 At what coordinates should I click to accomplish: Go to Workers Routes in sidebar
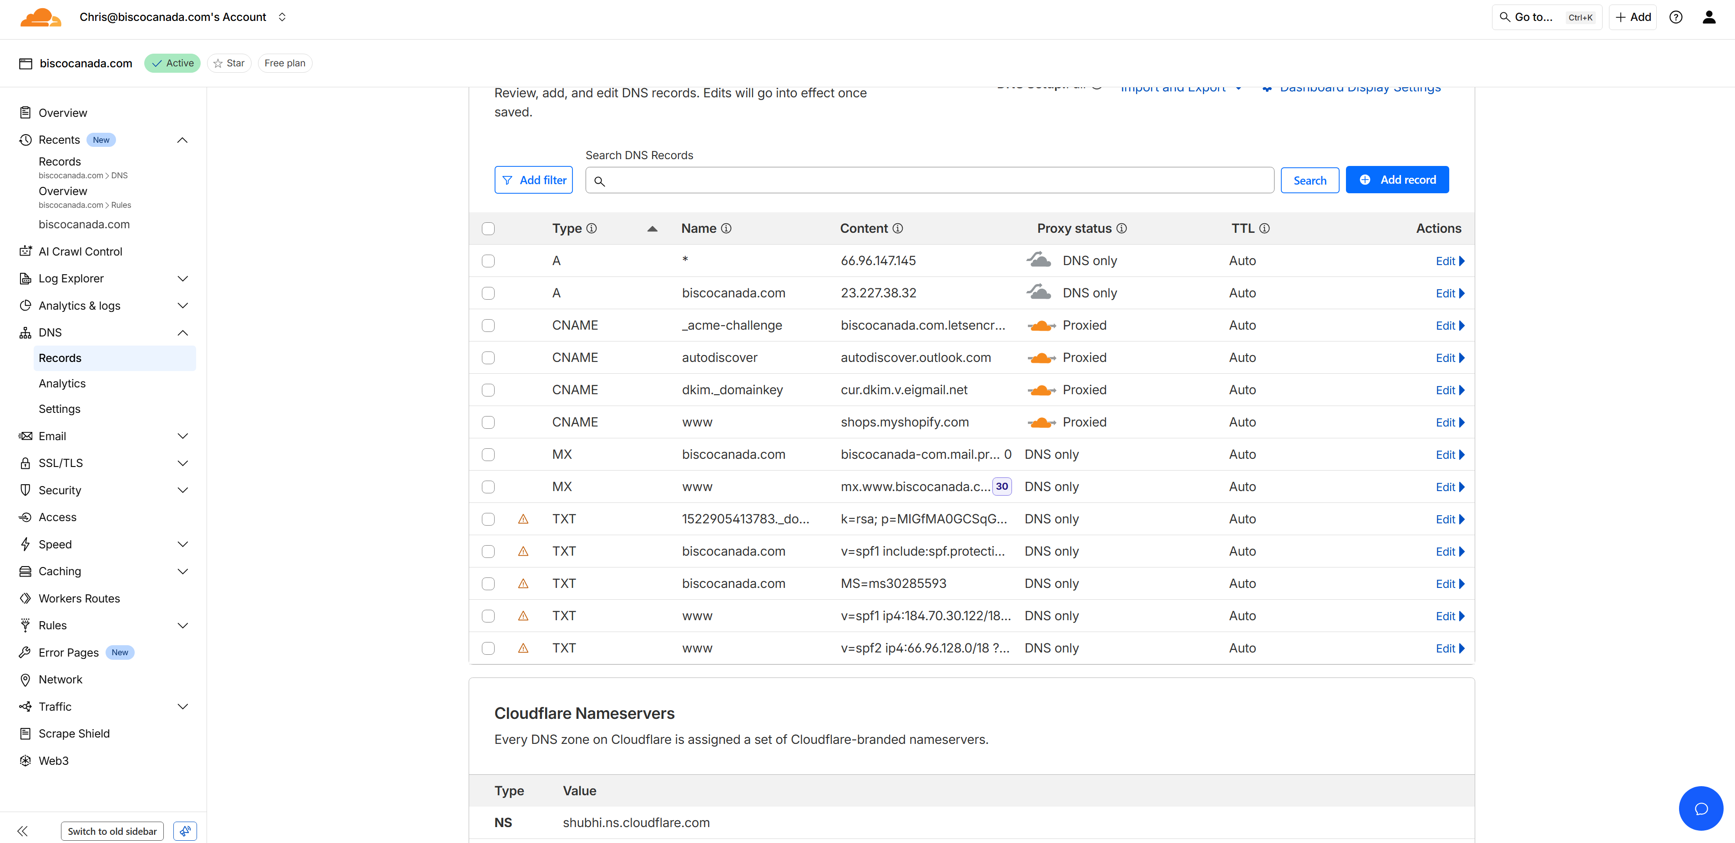coord(79,598)
